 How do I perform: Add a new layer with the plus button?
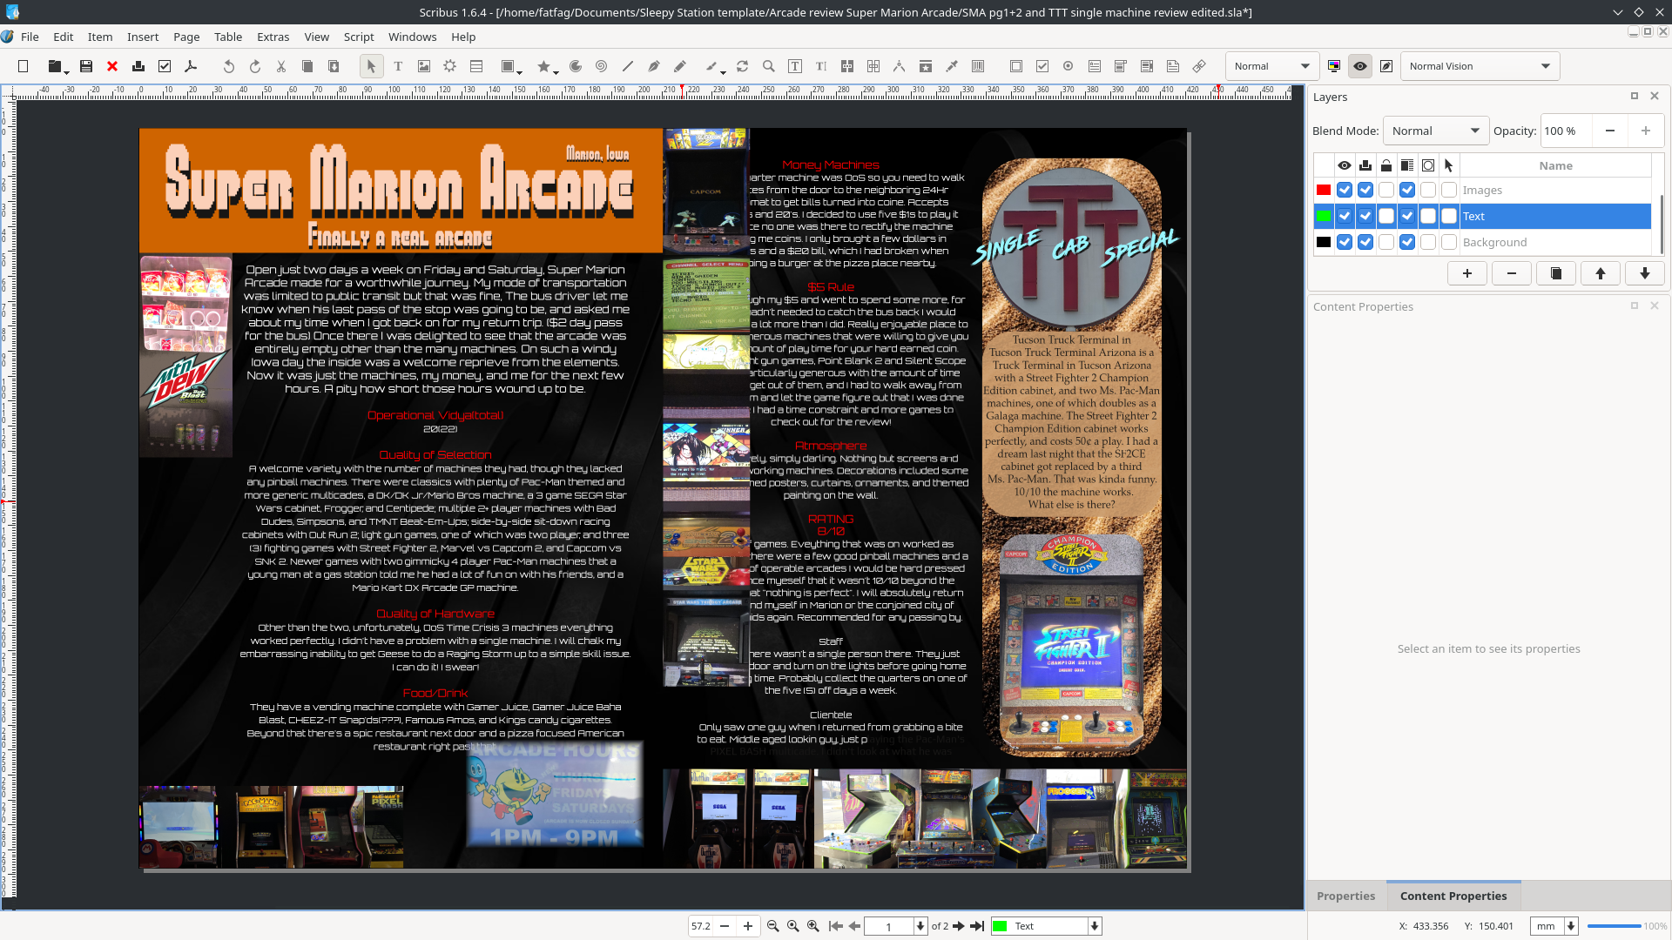(1467, 273)
